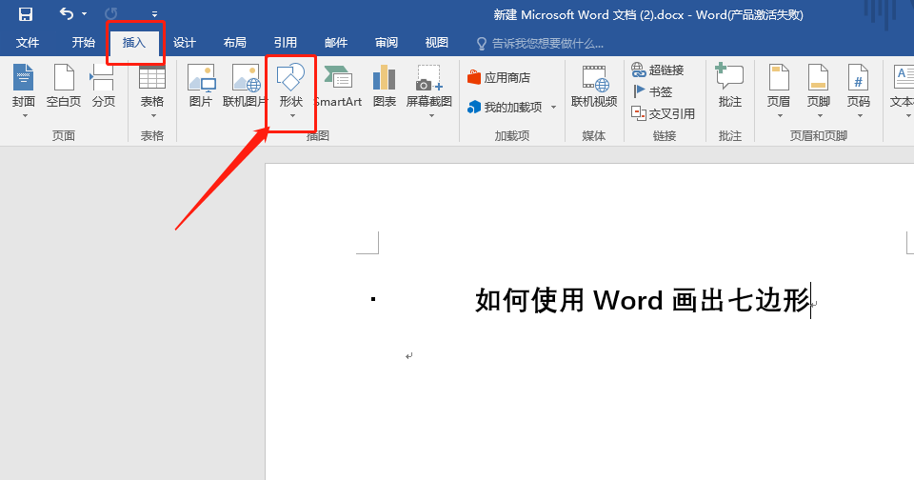Insert a 交叉引用 cross-reference
This screenshot has height=480, width=914.
point(664,113)
